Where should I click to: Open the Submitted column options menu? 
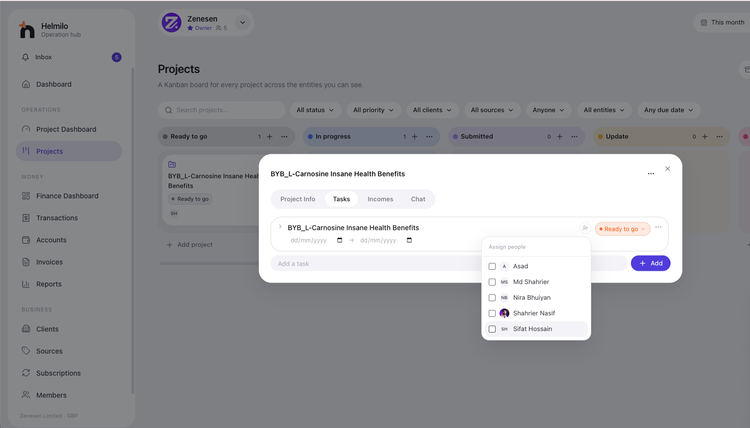point(575,137)
